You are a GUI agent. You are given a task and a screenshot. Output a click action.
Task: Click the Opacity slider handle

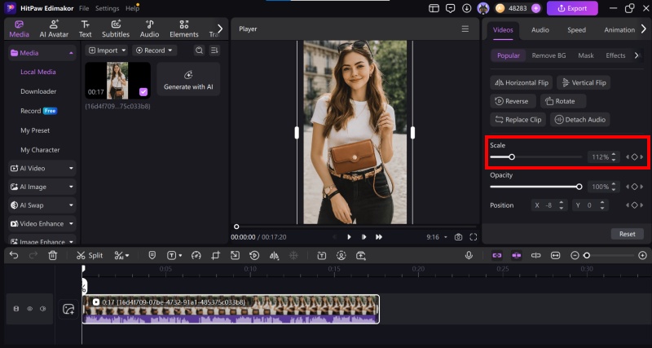tap(579, 187)
